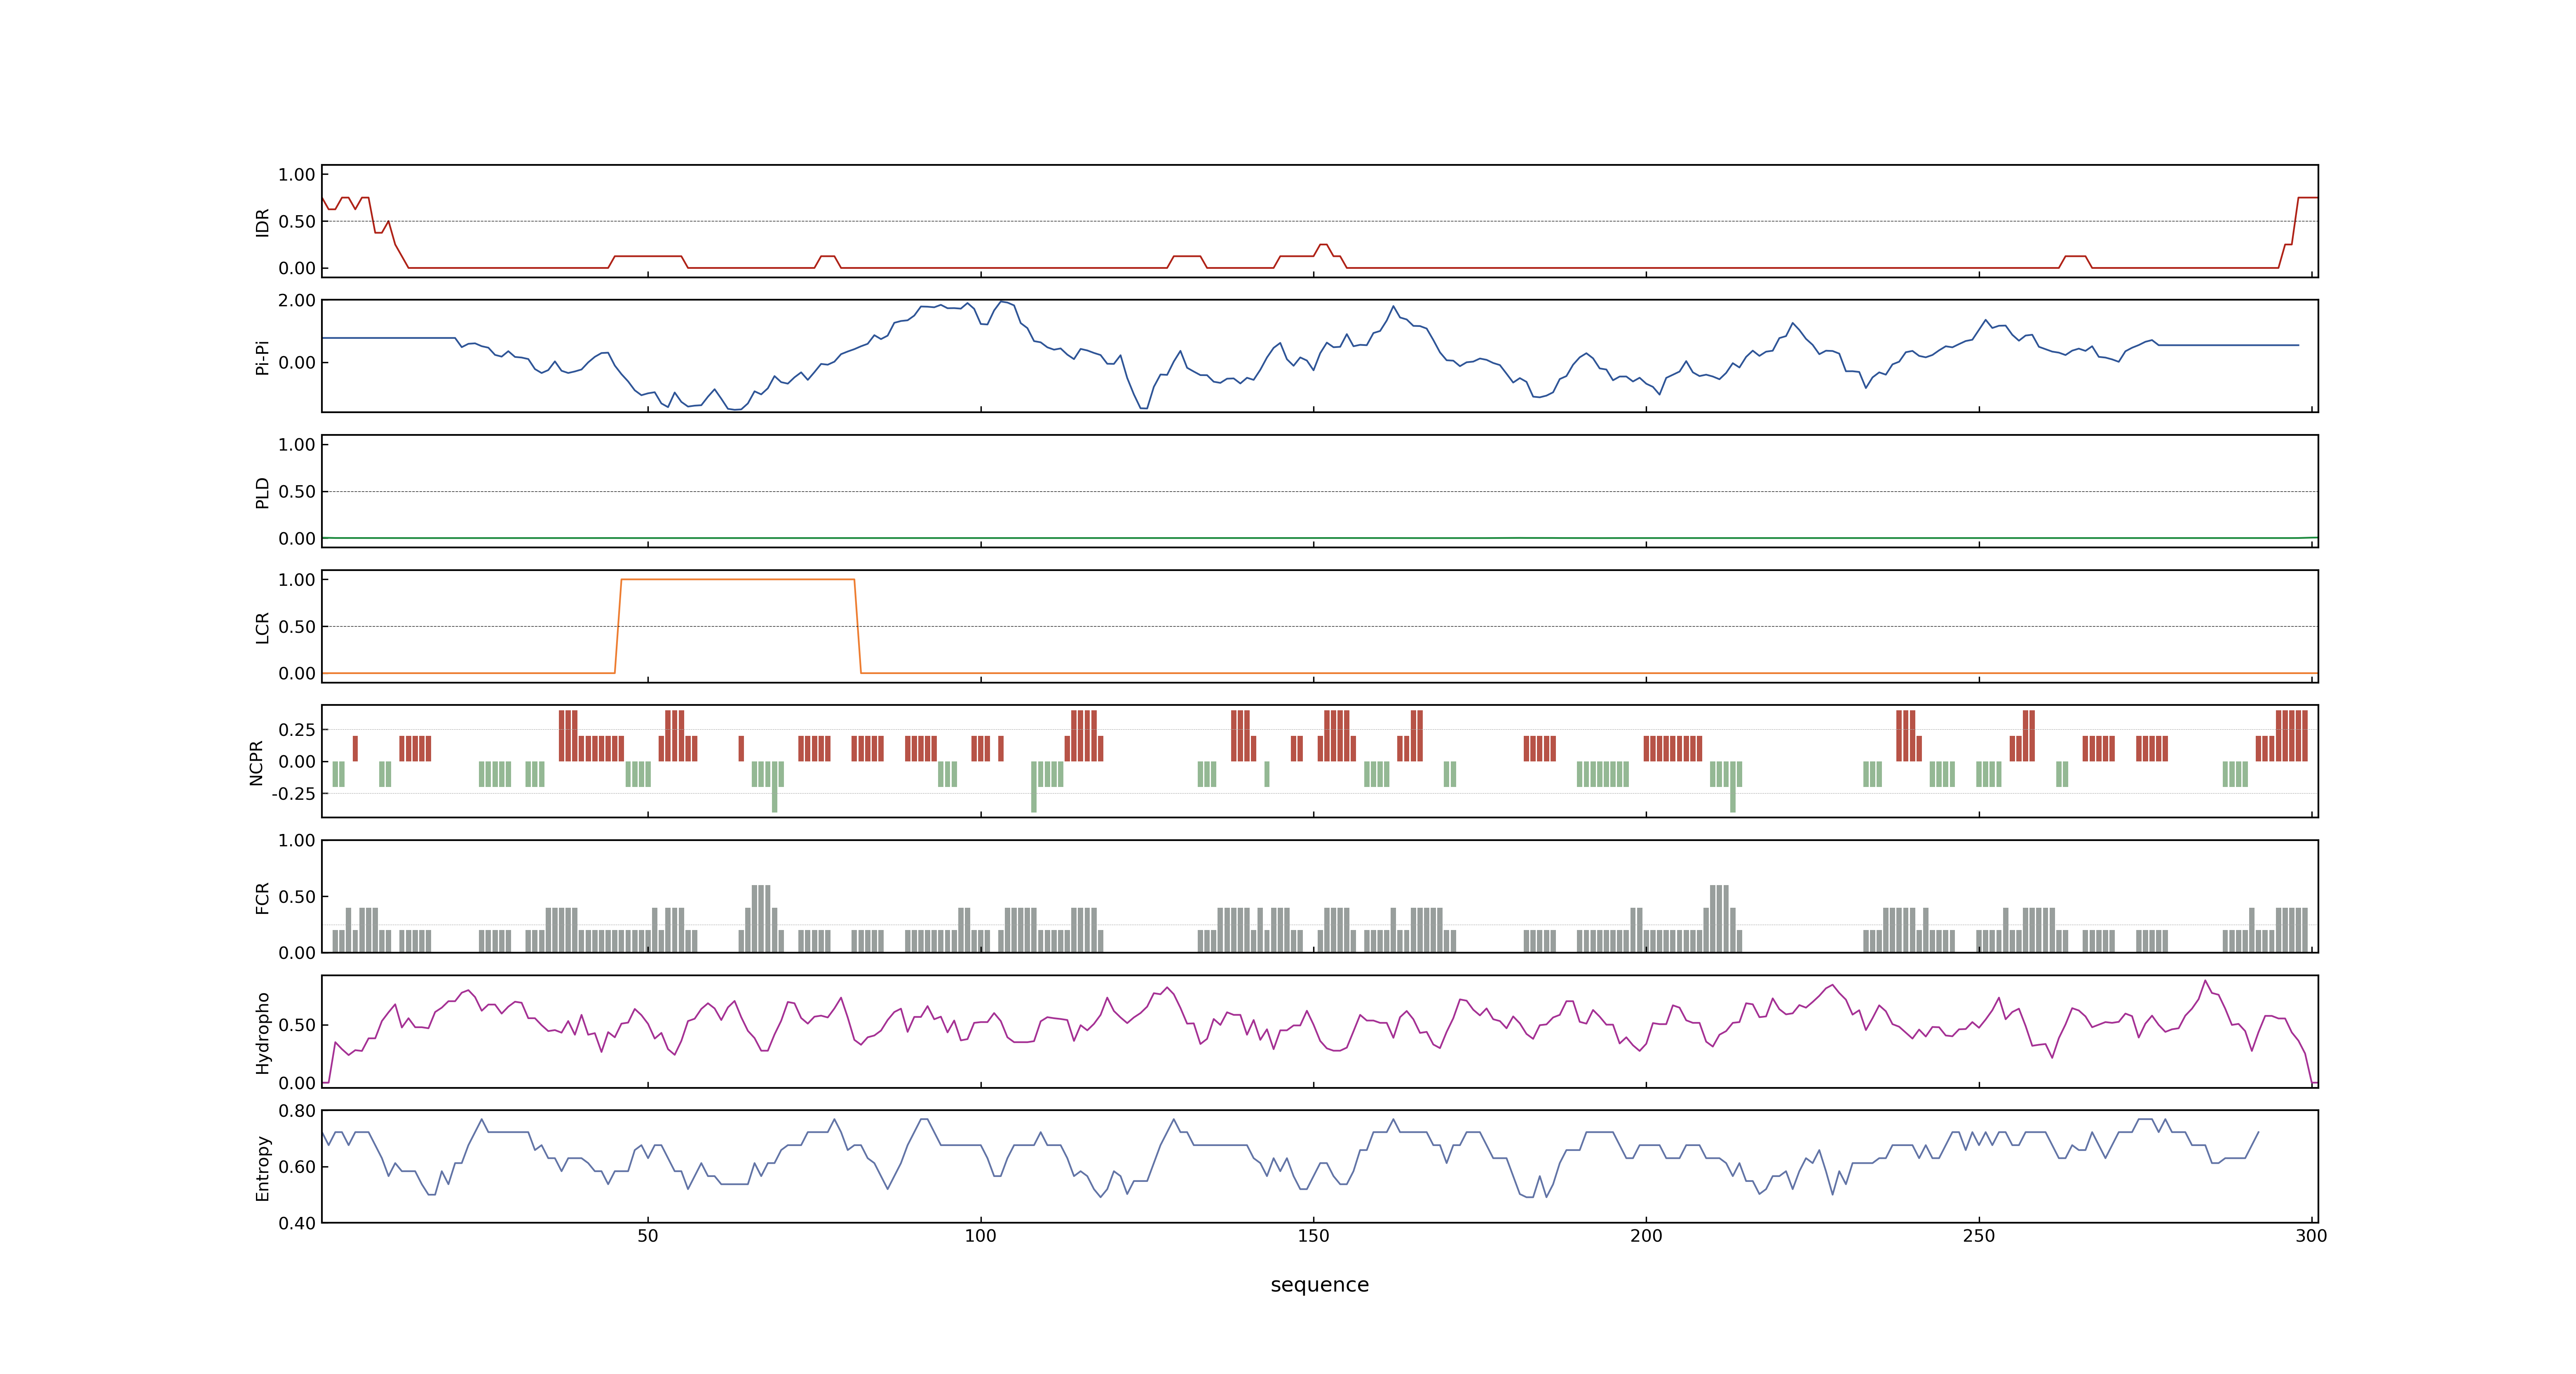Click the -0.25 tick on NCPR axis
The height and width of the screenshot is (1374, 2576).
click(293, 793)
